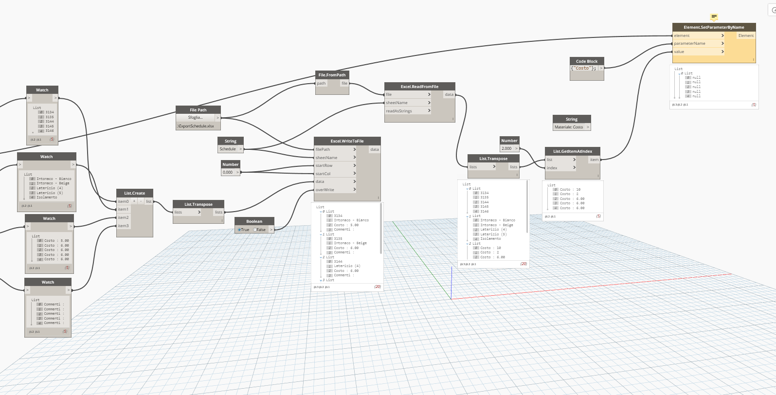Click the Excel-side List.Transpose preview scrollbar
The height and width of the screenshot is (395, 776).
(527, 207)
